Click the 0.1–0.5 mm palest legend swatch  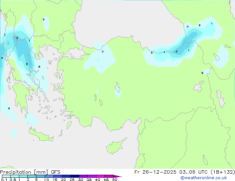coord(6,176)
